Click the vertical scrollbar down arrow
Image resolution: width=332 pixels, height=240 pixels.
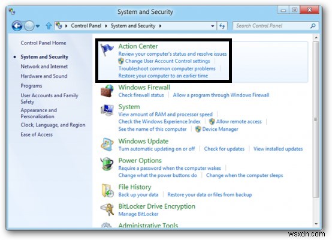[316, 224]
